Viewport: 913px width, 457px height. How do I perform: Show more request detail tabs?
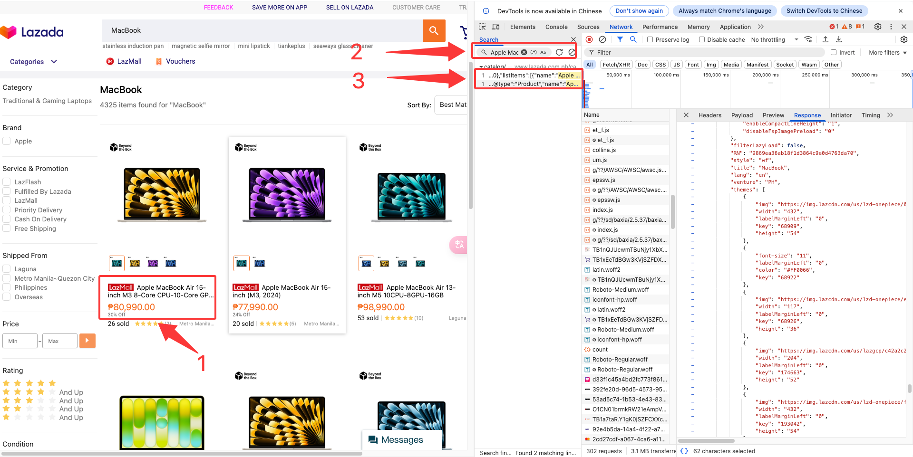pyautogui.click(x=890, y=115)
